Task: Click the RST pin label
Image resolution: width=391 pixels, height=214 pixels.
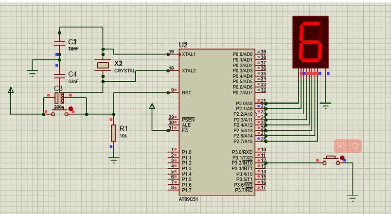Action: pos(187,93)
